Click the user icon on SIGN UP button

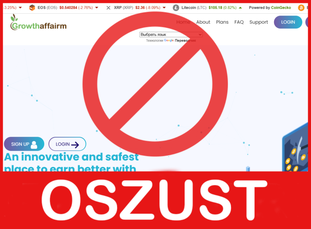click(34, 145)
